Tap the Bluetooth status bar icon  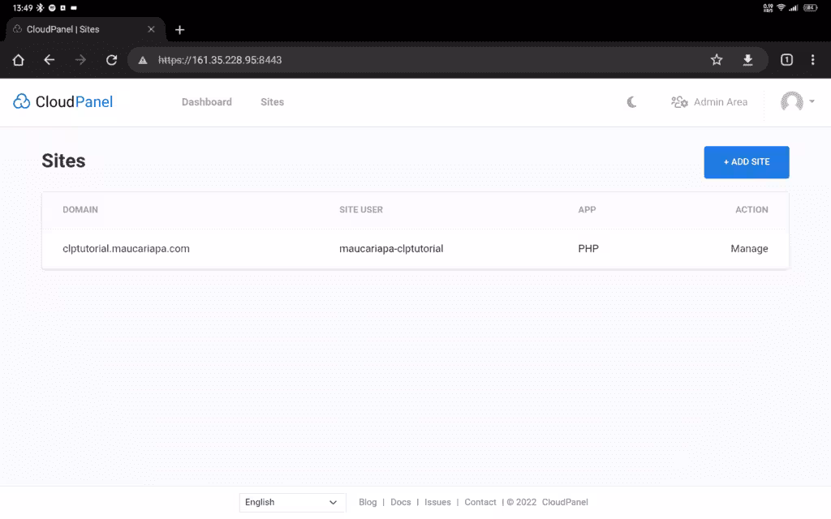point(40,8)
